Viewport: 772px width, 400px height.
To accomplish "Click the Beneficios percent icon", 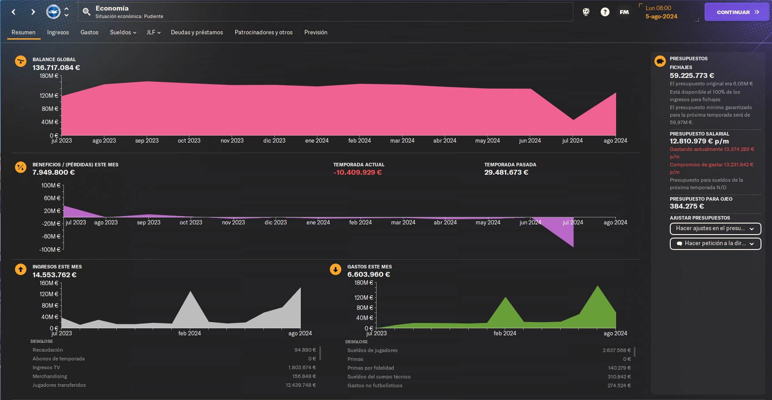I will pos(21,167).
